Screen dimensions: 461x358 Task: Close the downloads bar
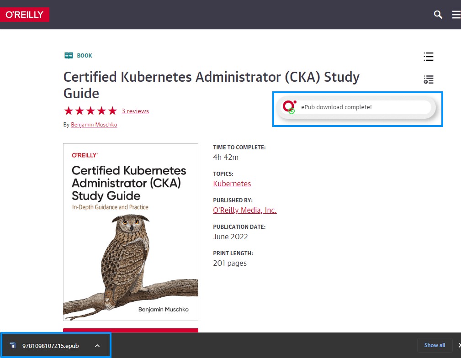tap(458, 345)
